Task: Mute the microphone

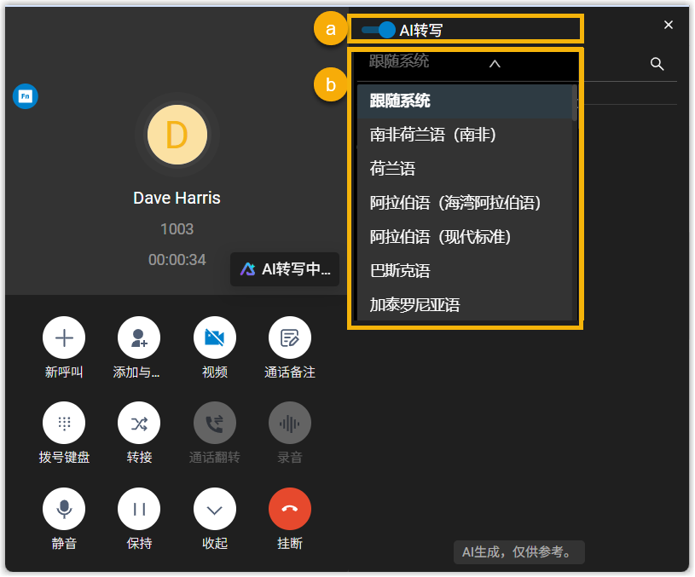Action: [x=64, y=510]
